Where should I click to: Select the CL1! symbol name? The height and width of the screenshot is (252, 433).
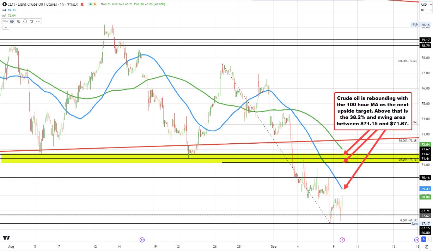(11, 4)
